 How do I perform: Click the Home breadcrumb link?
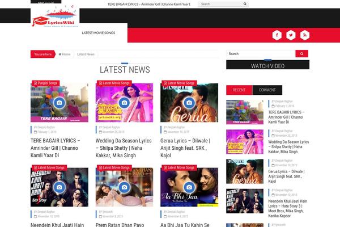click(x=65, y=54)
